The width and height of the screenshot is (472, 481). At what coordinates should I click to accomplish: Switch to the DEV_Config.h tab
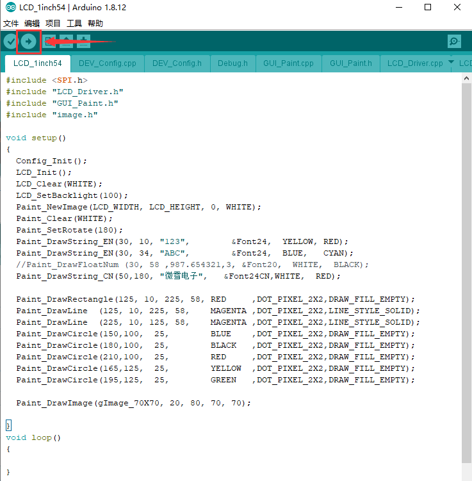tap(177, 63)
